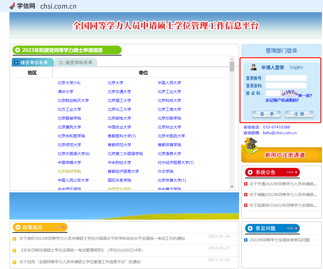Click the orange bullet beside the 2022-01-24 policy notice
This screenshot has width=323, height=269.
point(15,239)
